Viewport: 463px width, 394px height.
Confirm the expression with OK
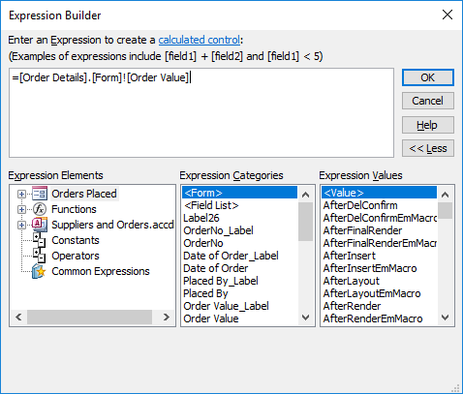[x=428, y=77]
